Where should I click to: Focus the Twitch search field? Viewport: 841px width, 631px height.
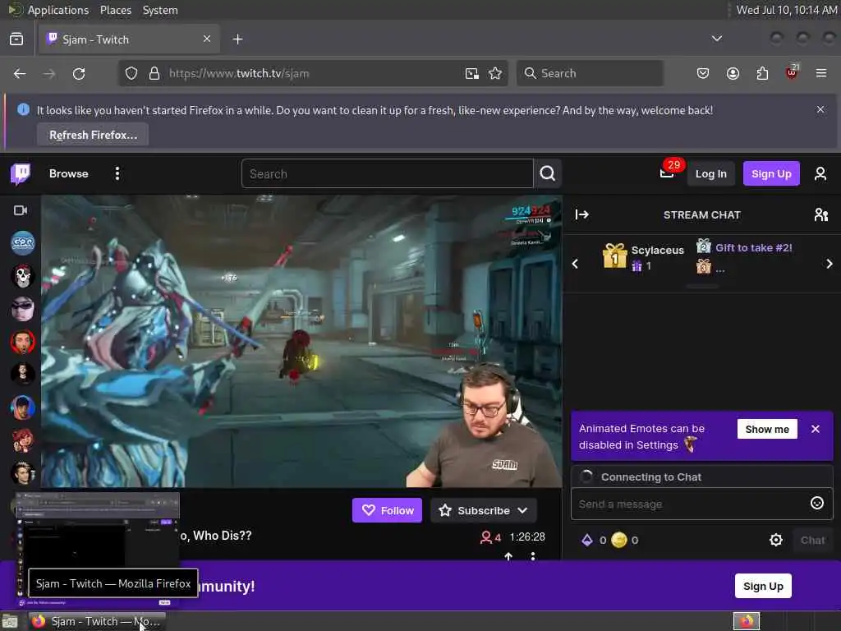click(x=388, y=173)
